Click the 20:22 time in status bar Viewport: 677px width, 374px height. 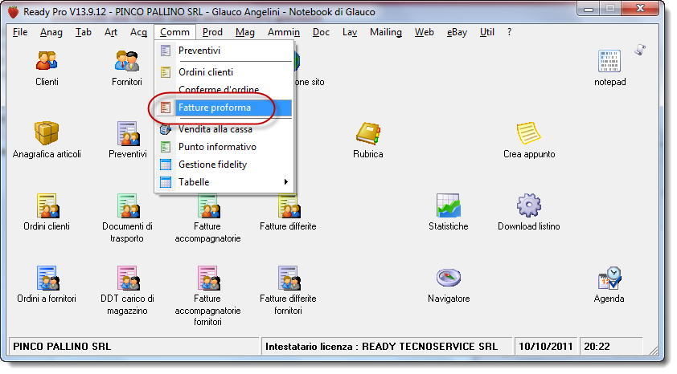click(x=597, y=347)
